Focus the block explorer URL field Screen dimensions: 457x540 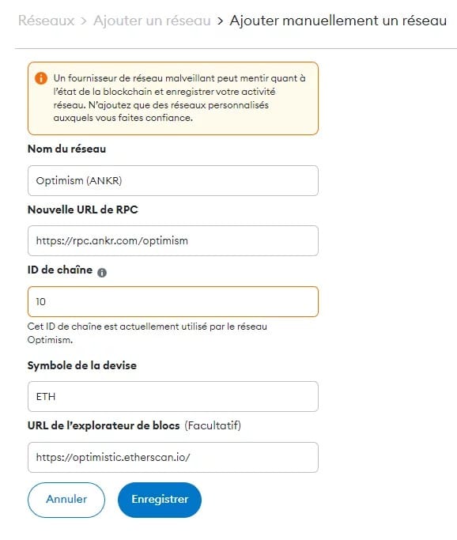tap(173, 457)
